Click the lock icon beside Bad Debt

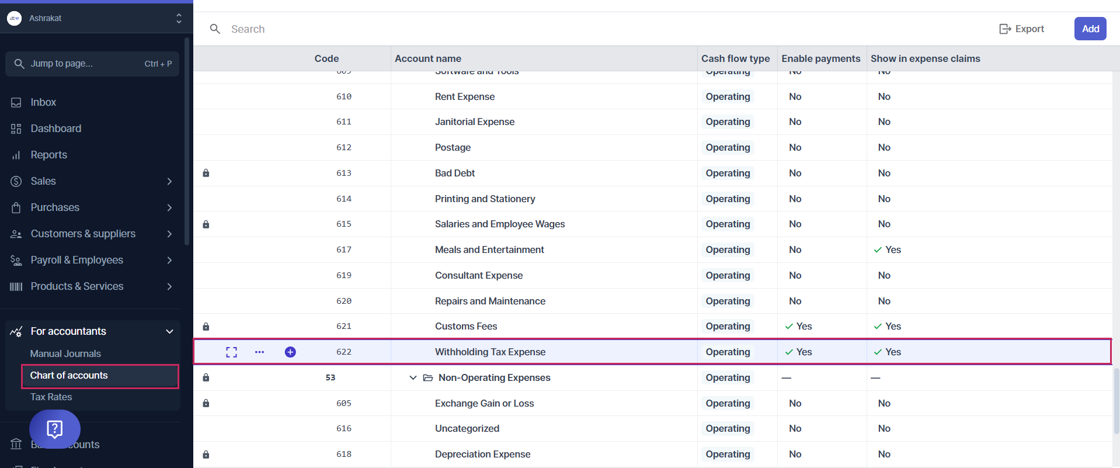click(x=206, y=173)
